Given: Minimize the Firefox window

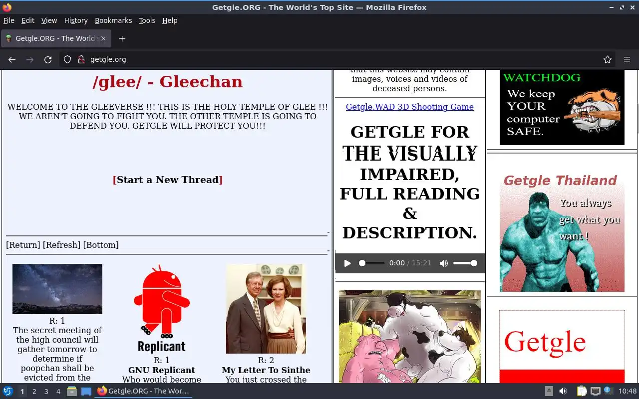Looking at the screenshot, I should click(612, 7).
